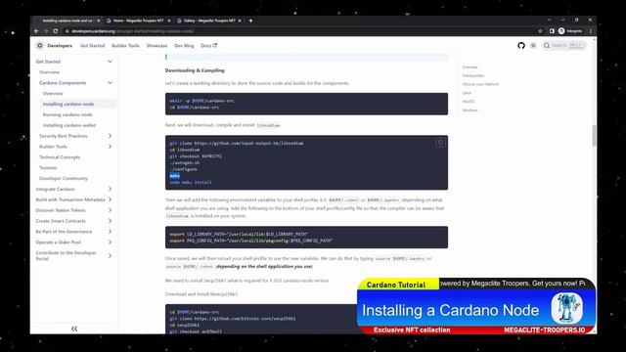Click the Cardano Developers logo
The image size is (626, 352).
click(55, 46)
